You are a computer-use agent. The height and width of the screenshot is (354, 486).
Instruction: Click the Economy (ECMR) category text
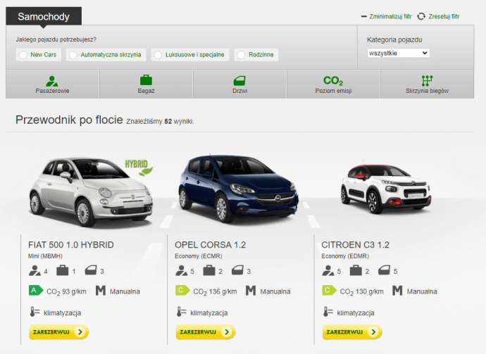(199, 256)
